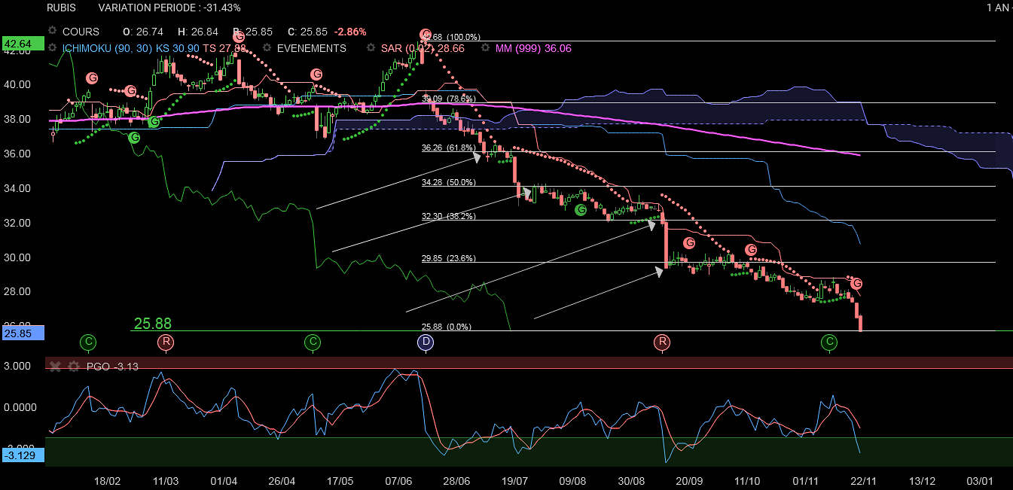This screenshot has height=490, width=1013.
Task: Click the R event marker after 30/08
Action: pyautogui.click(x=662, y=342)
